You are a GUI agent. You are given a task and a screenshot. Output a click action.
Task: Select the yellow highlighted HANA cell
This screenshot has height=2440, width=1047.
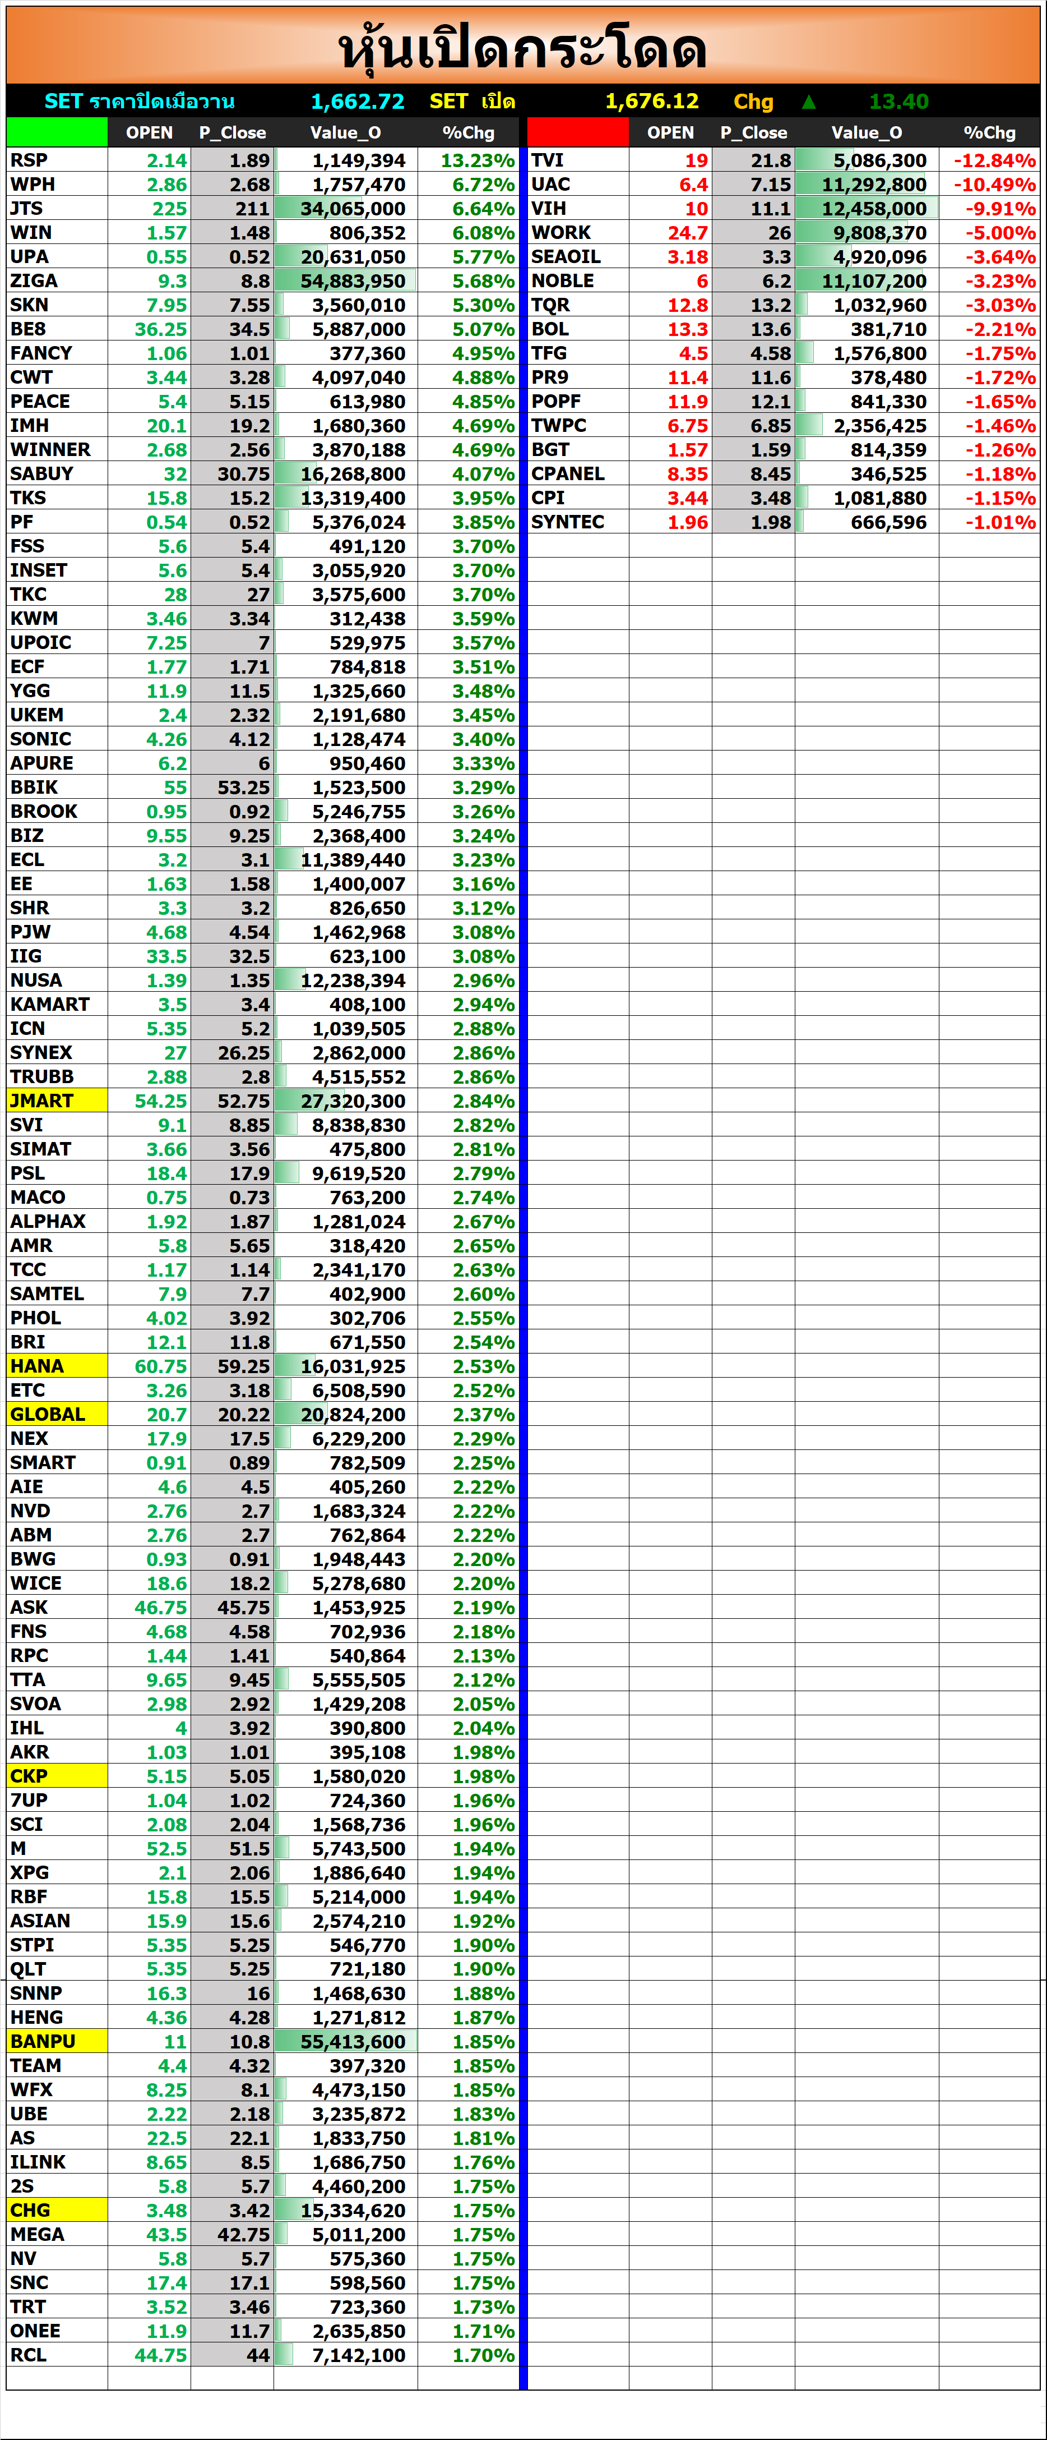click(57, 1366)
